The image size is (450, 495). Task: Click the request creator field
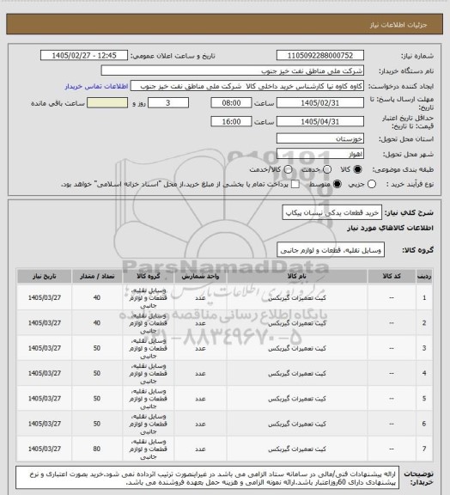pyautogui.click(x=247, y=86)
